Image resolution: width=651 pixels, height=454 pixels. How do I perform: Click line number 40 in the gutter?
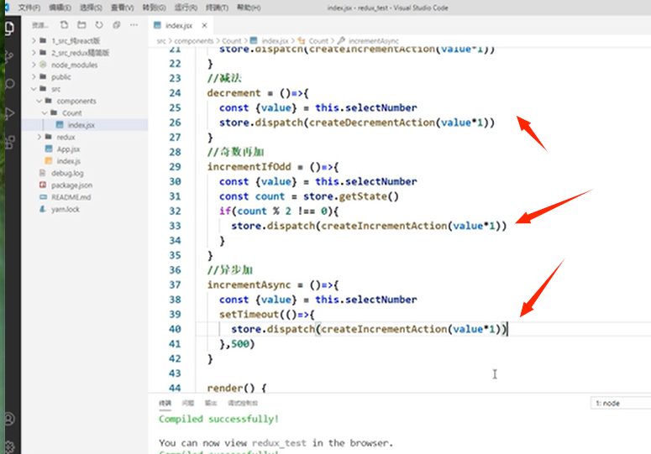click(x=175, y=329)
